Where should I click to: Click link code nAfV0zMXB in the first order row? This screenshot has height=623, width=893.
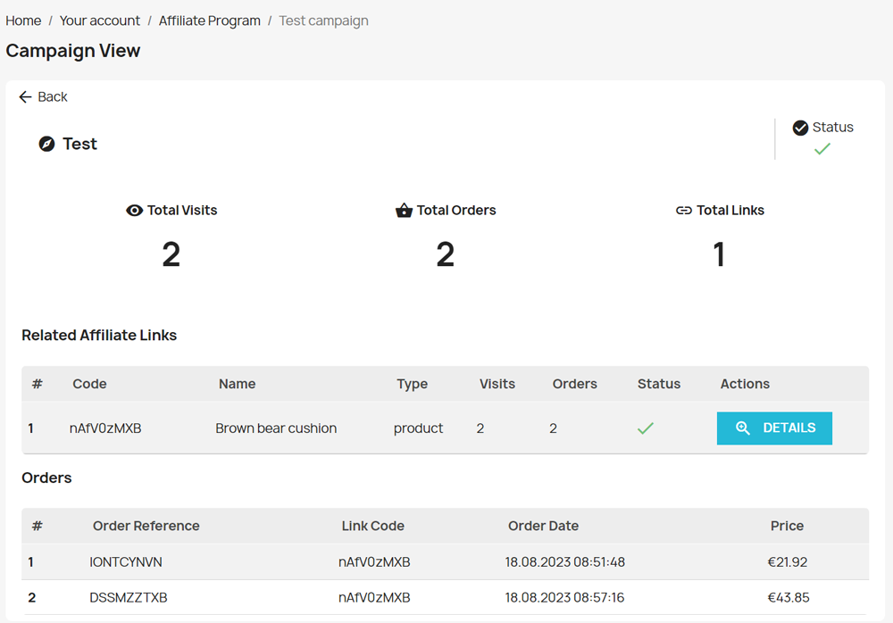coord(372,561)
